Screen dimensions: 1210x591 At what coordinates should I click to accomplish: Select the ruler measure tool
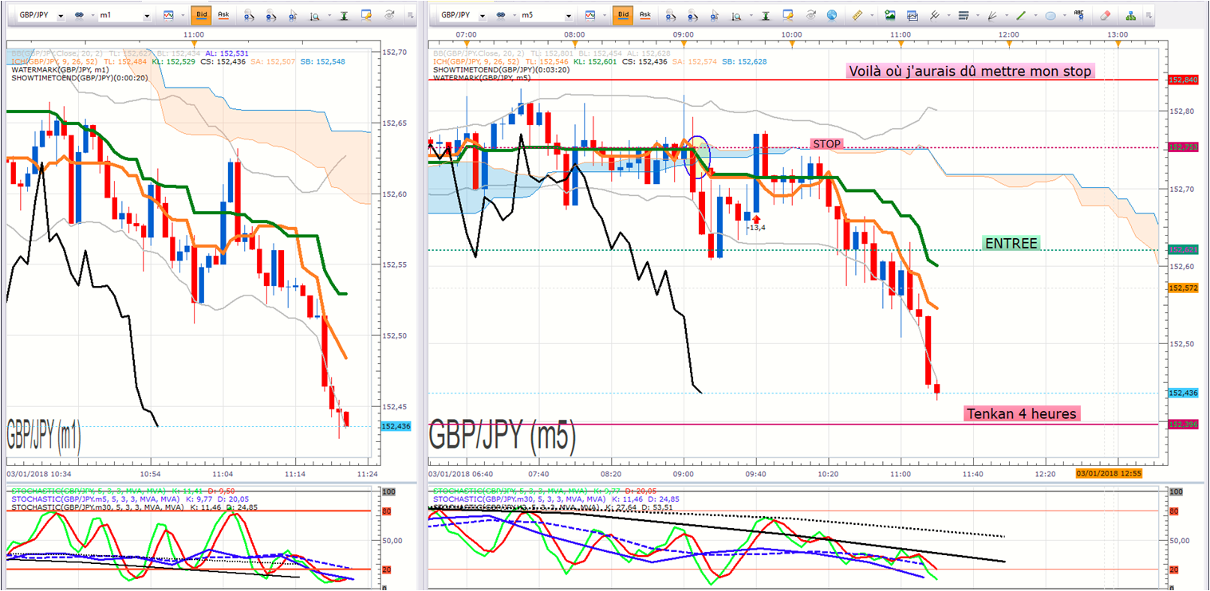pos(857,15)
